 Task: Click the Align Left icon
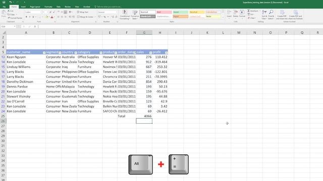pos(59,17)
